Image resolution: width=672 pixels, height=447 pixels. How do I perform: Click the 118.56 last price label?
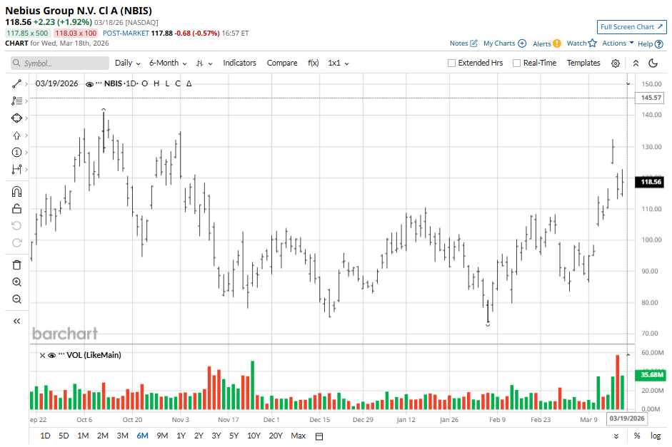(x=651, y=182)
